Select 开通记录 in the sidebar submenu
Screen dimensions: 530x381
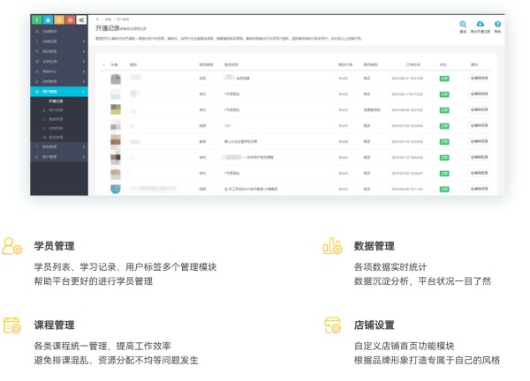tap(56, 101)
